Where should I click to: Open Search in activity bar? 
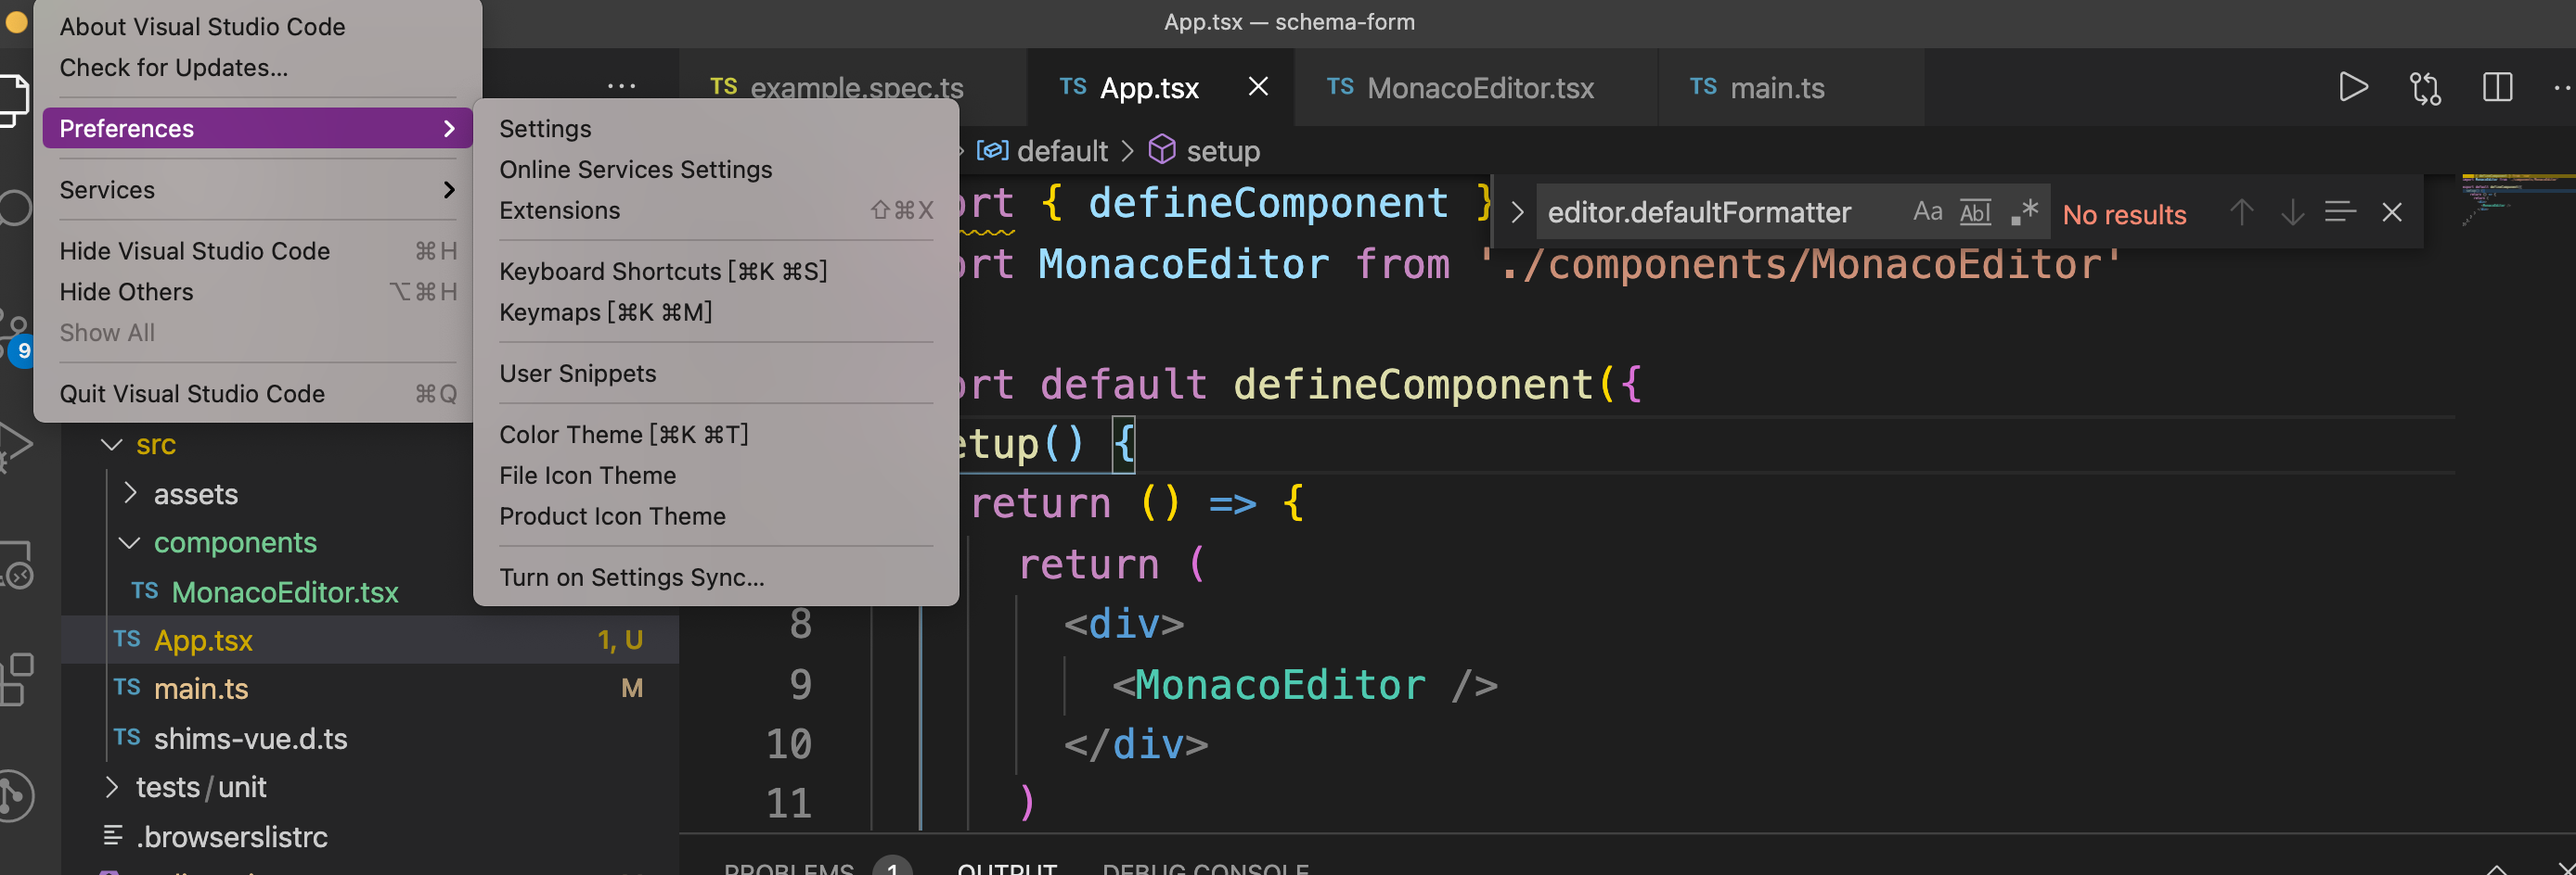point(14,208)
